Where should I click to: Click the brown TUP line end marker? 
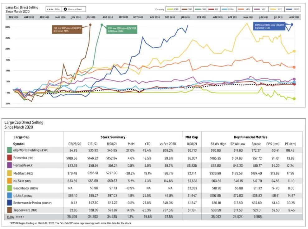[90, 25]
